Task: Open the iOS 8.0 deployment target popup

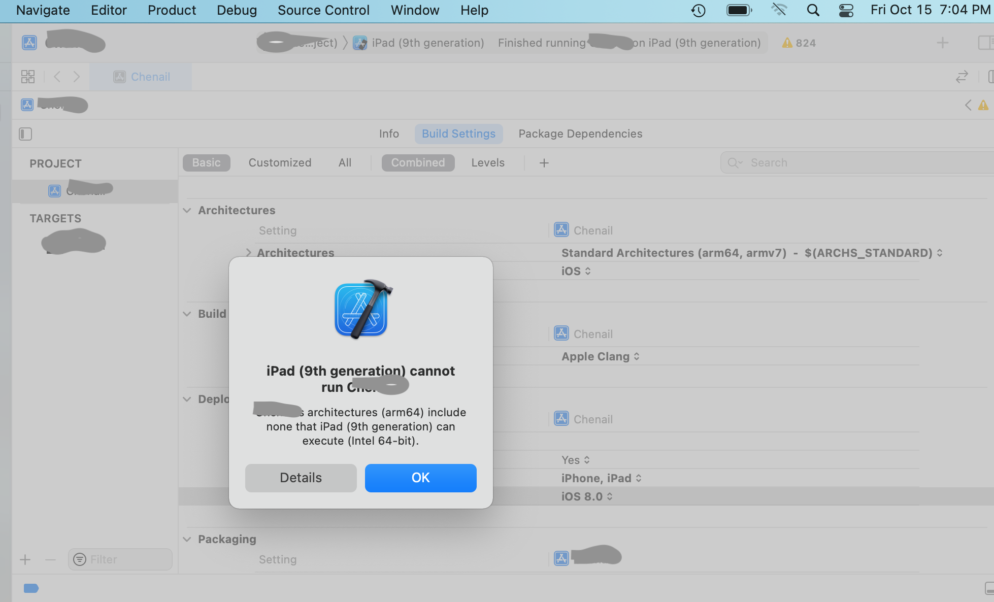Action: point(587,496)
